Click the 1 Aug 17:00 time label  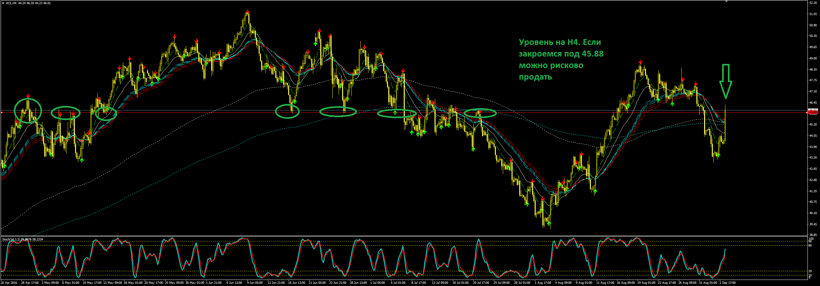[x=543, y=283]
